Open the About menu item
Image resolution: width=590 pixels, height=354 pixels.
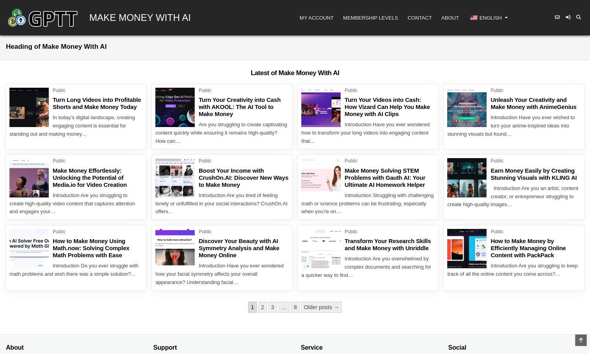(450, 18)
